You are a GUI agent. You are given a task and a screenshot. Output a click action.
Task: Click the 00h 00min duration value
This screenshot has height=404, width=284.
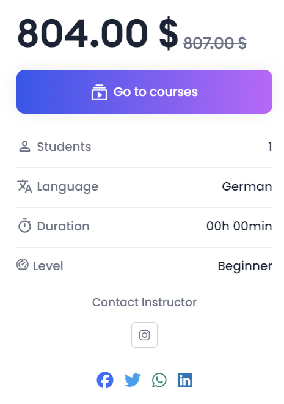[239, 226]
